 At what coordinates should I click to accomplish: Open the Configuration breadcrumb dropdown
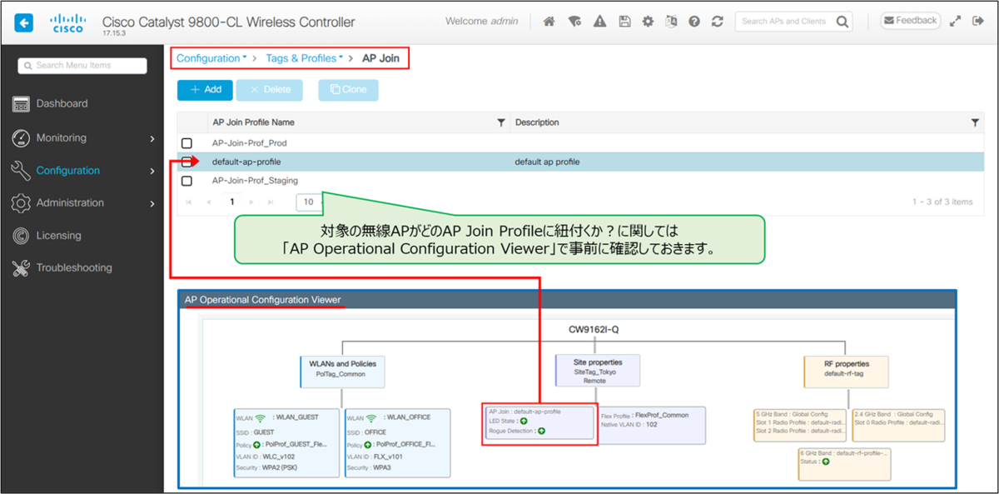click(211, 58)
